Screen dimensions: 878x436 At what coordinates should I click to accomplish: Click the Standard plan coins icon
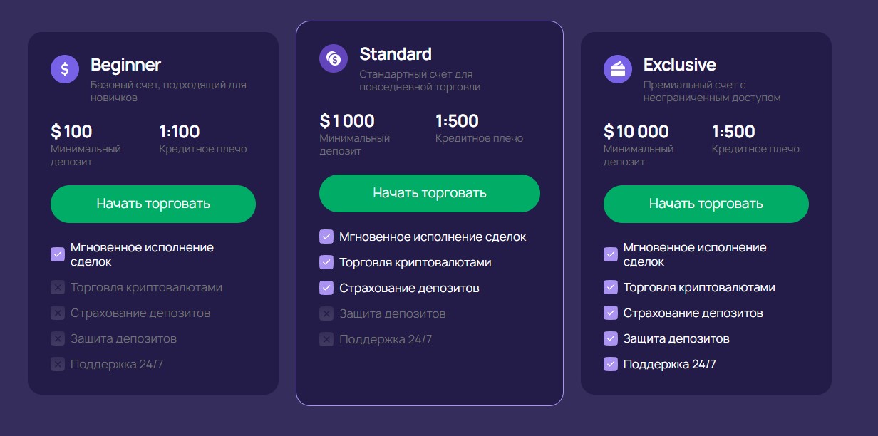[x=334, y=58]
